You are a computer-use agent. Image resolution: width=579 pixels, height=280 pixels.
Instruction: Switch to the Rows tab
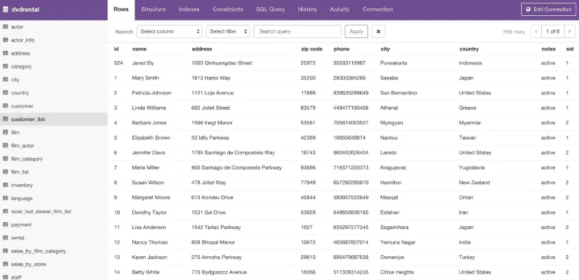[121, 10]
